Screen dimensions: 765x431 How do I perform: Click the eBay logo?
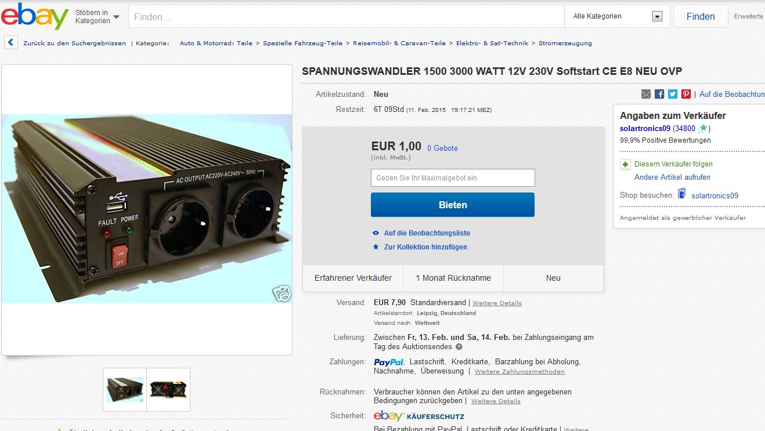pyautogui.click(x=35, y=16)
